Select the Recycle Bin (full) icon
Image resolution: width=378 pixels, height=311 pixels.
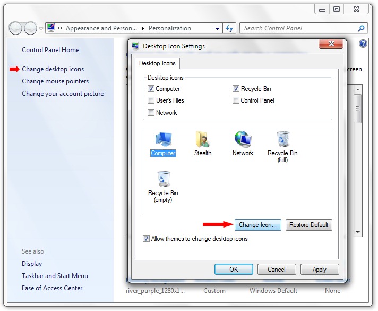click(282, 146)
